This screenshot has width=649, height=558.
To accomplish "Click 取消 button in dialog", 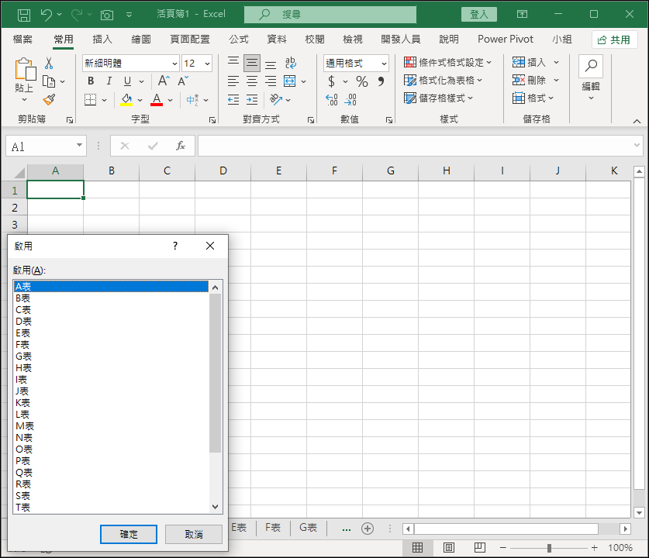I will coord(194,535).
